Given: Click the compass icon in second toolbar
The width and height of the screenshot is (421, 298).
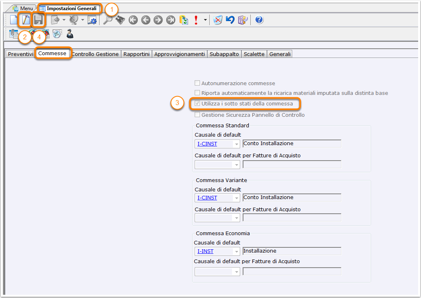Looking at the screenshot, I should 57,34.
